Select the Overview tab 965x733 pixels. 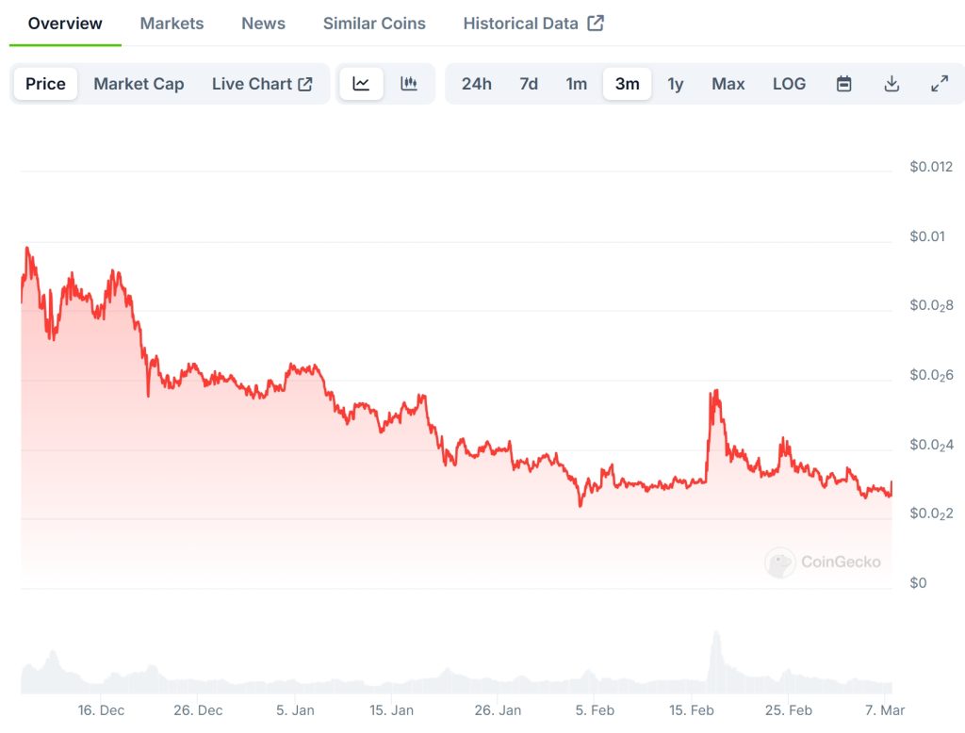pyautogui.click(x=65, y=24)
